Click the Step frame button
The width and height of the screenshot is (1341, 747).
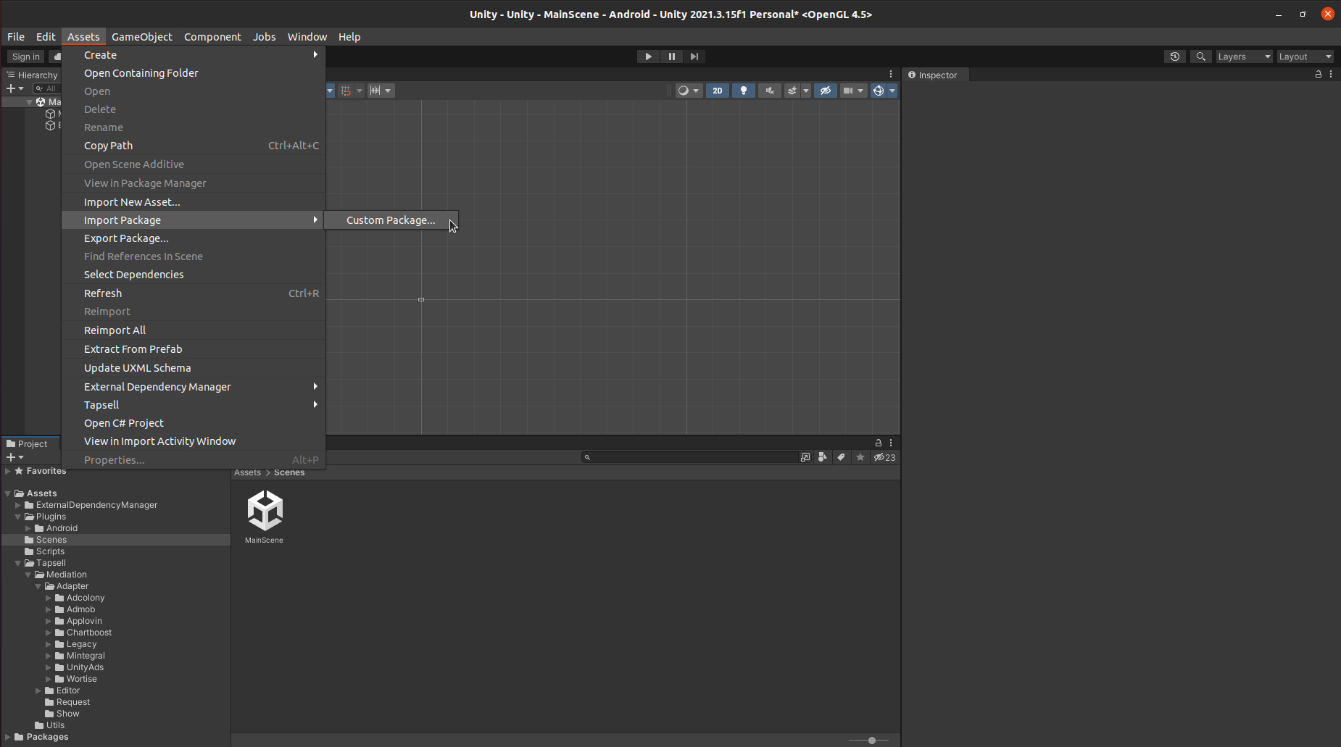[x=694, y=57]
